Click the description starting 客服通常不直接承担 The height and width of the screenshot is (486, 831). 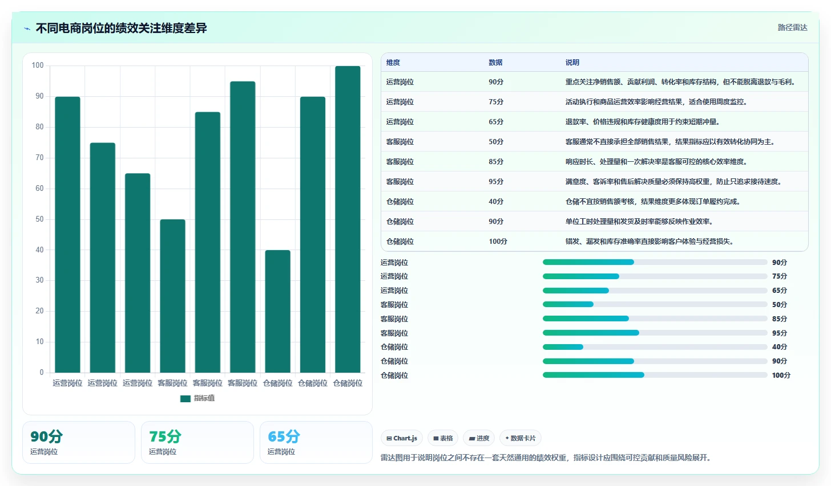coord(670,142)
